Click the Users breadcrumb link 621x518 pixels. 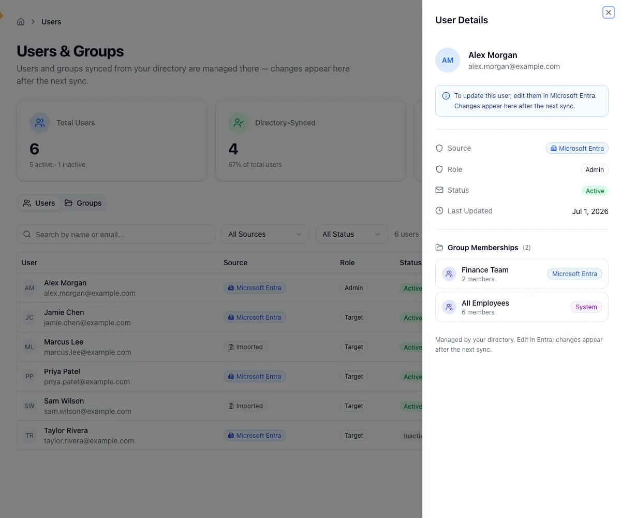click(x=51, y=22)
